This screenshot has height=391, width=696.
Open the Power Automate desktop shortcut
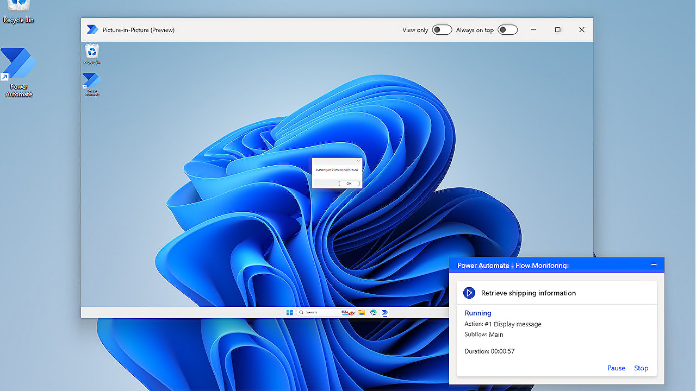point(18,73)
